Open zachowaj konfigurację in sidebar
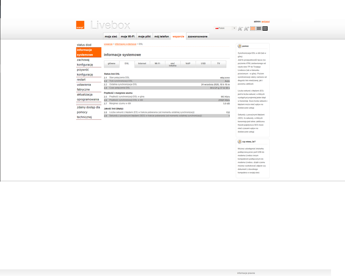Screen dimensions: 345x276 pyautogui.click(x=89, y=62)
